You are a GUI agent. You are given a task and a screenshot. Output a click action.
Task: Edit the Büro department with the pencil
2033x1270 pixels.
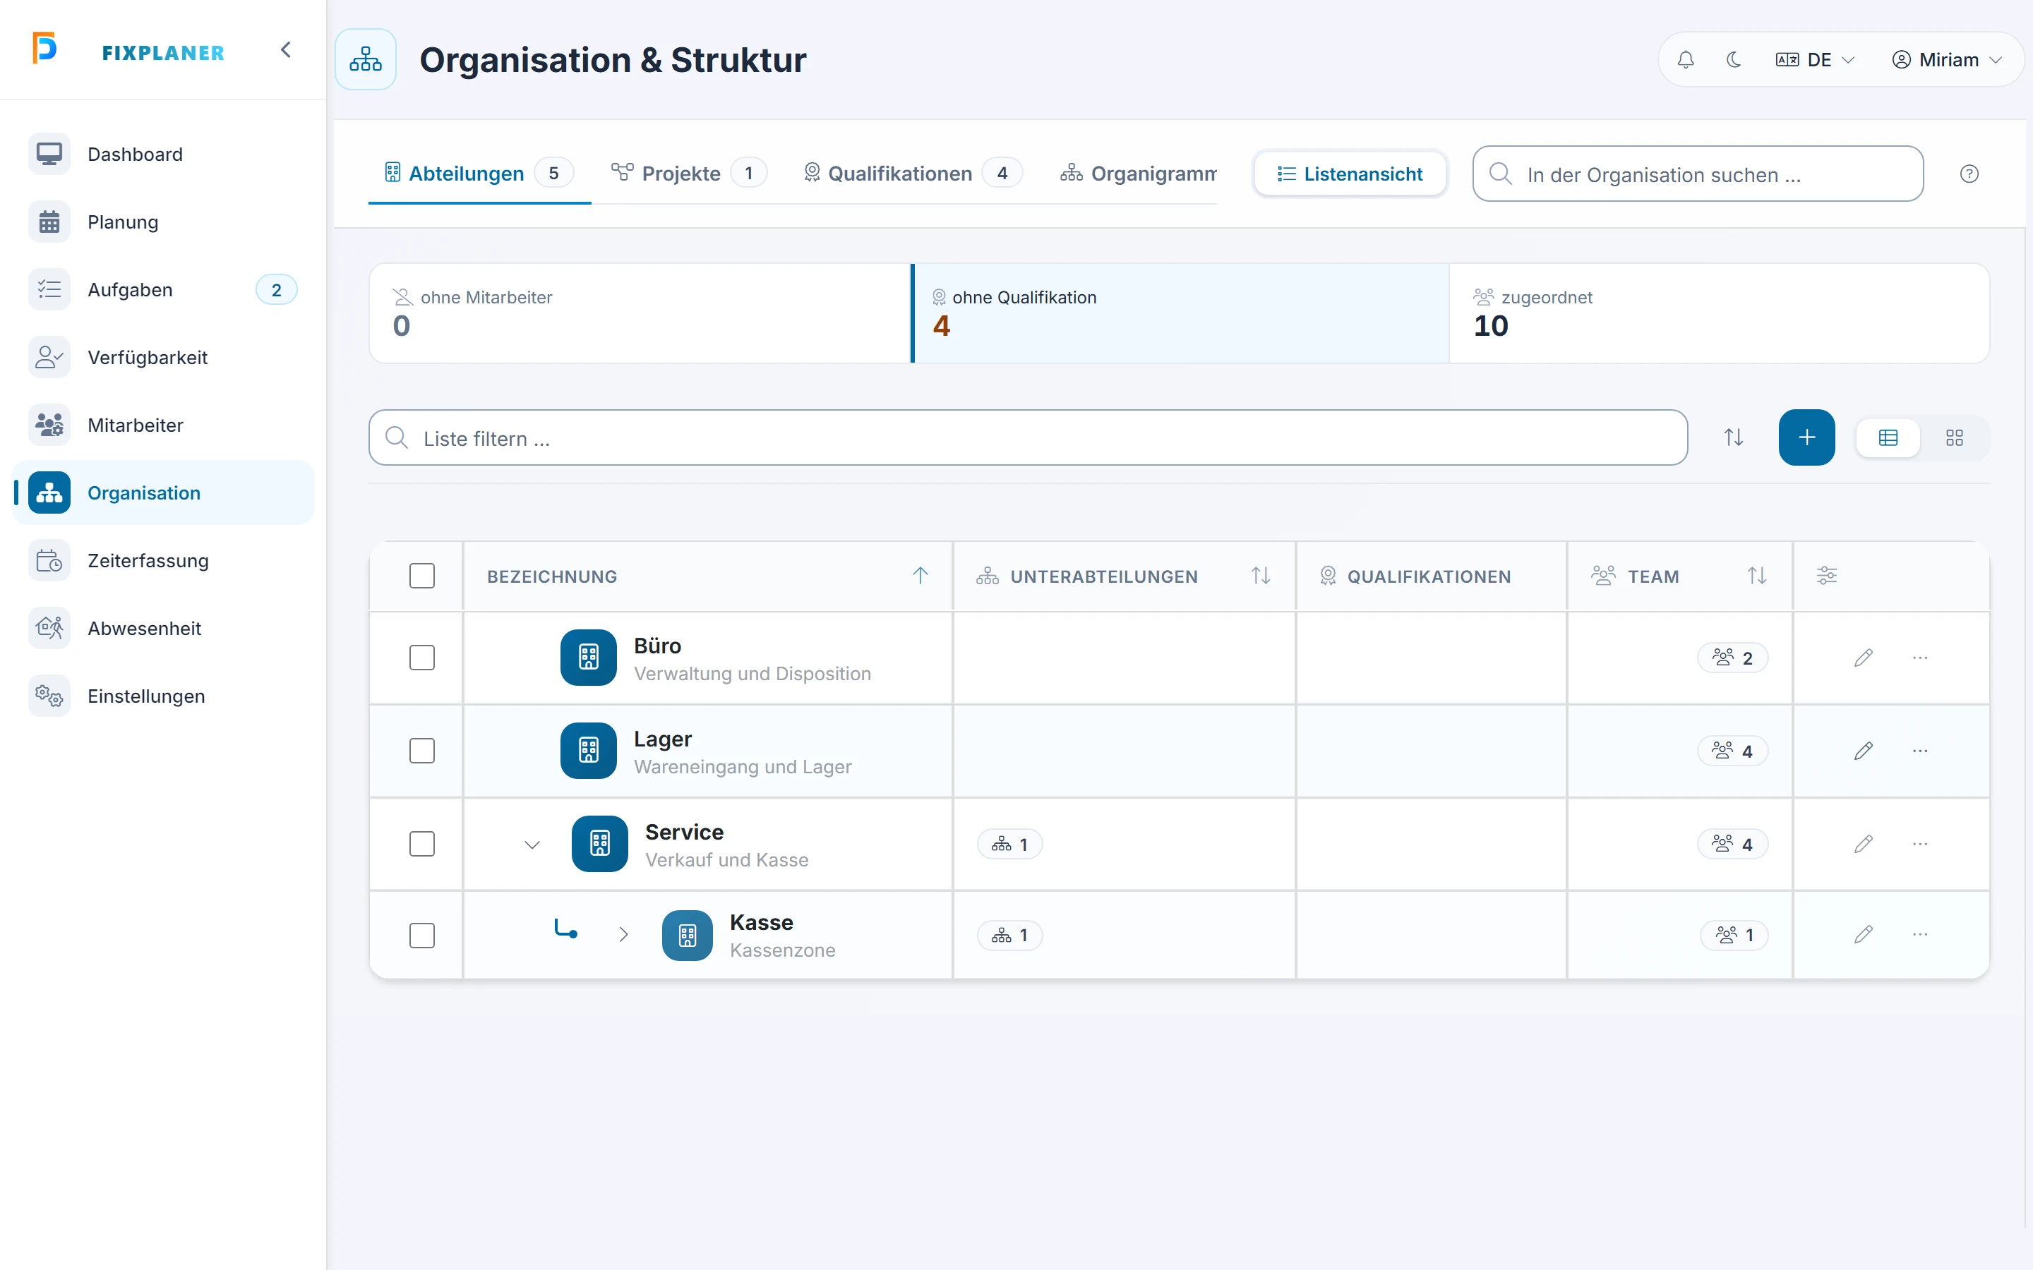(1864, 658)
